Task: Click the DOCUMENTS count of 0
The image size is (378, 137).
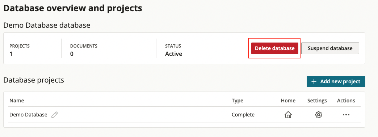Action: tap(72, 54)
